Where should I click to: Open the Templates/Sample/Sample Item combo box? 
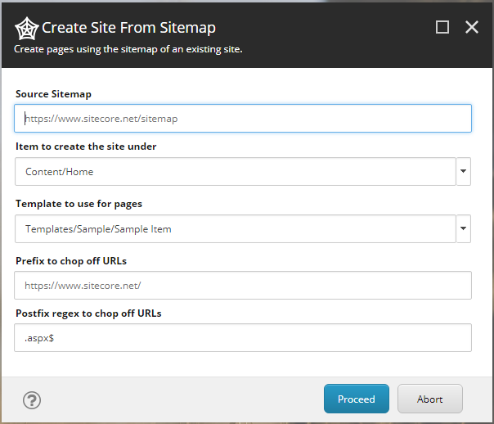235,229
